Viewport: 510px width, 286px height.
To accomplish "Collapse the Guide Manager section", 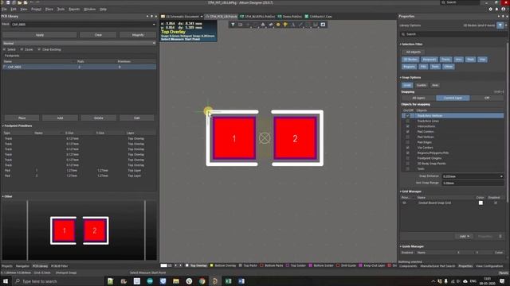I will 401,246.
